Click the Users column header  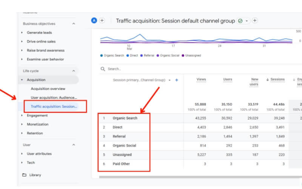[x=228, y=79]
